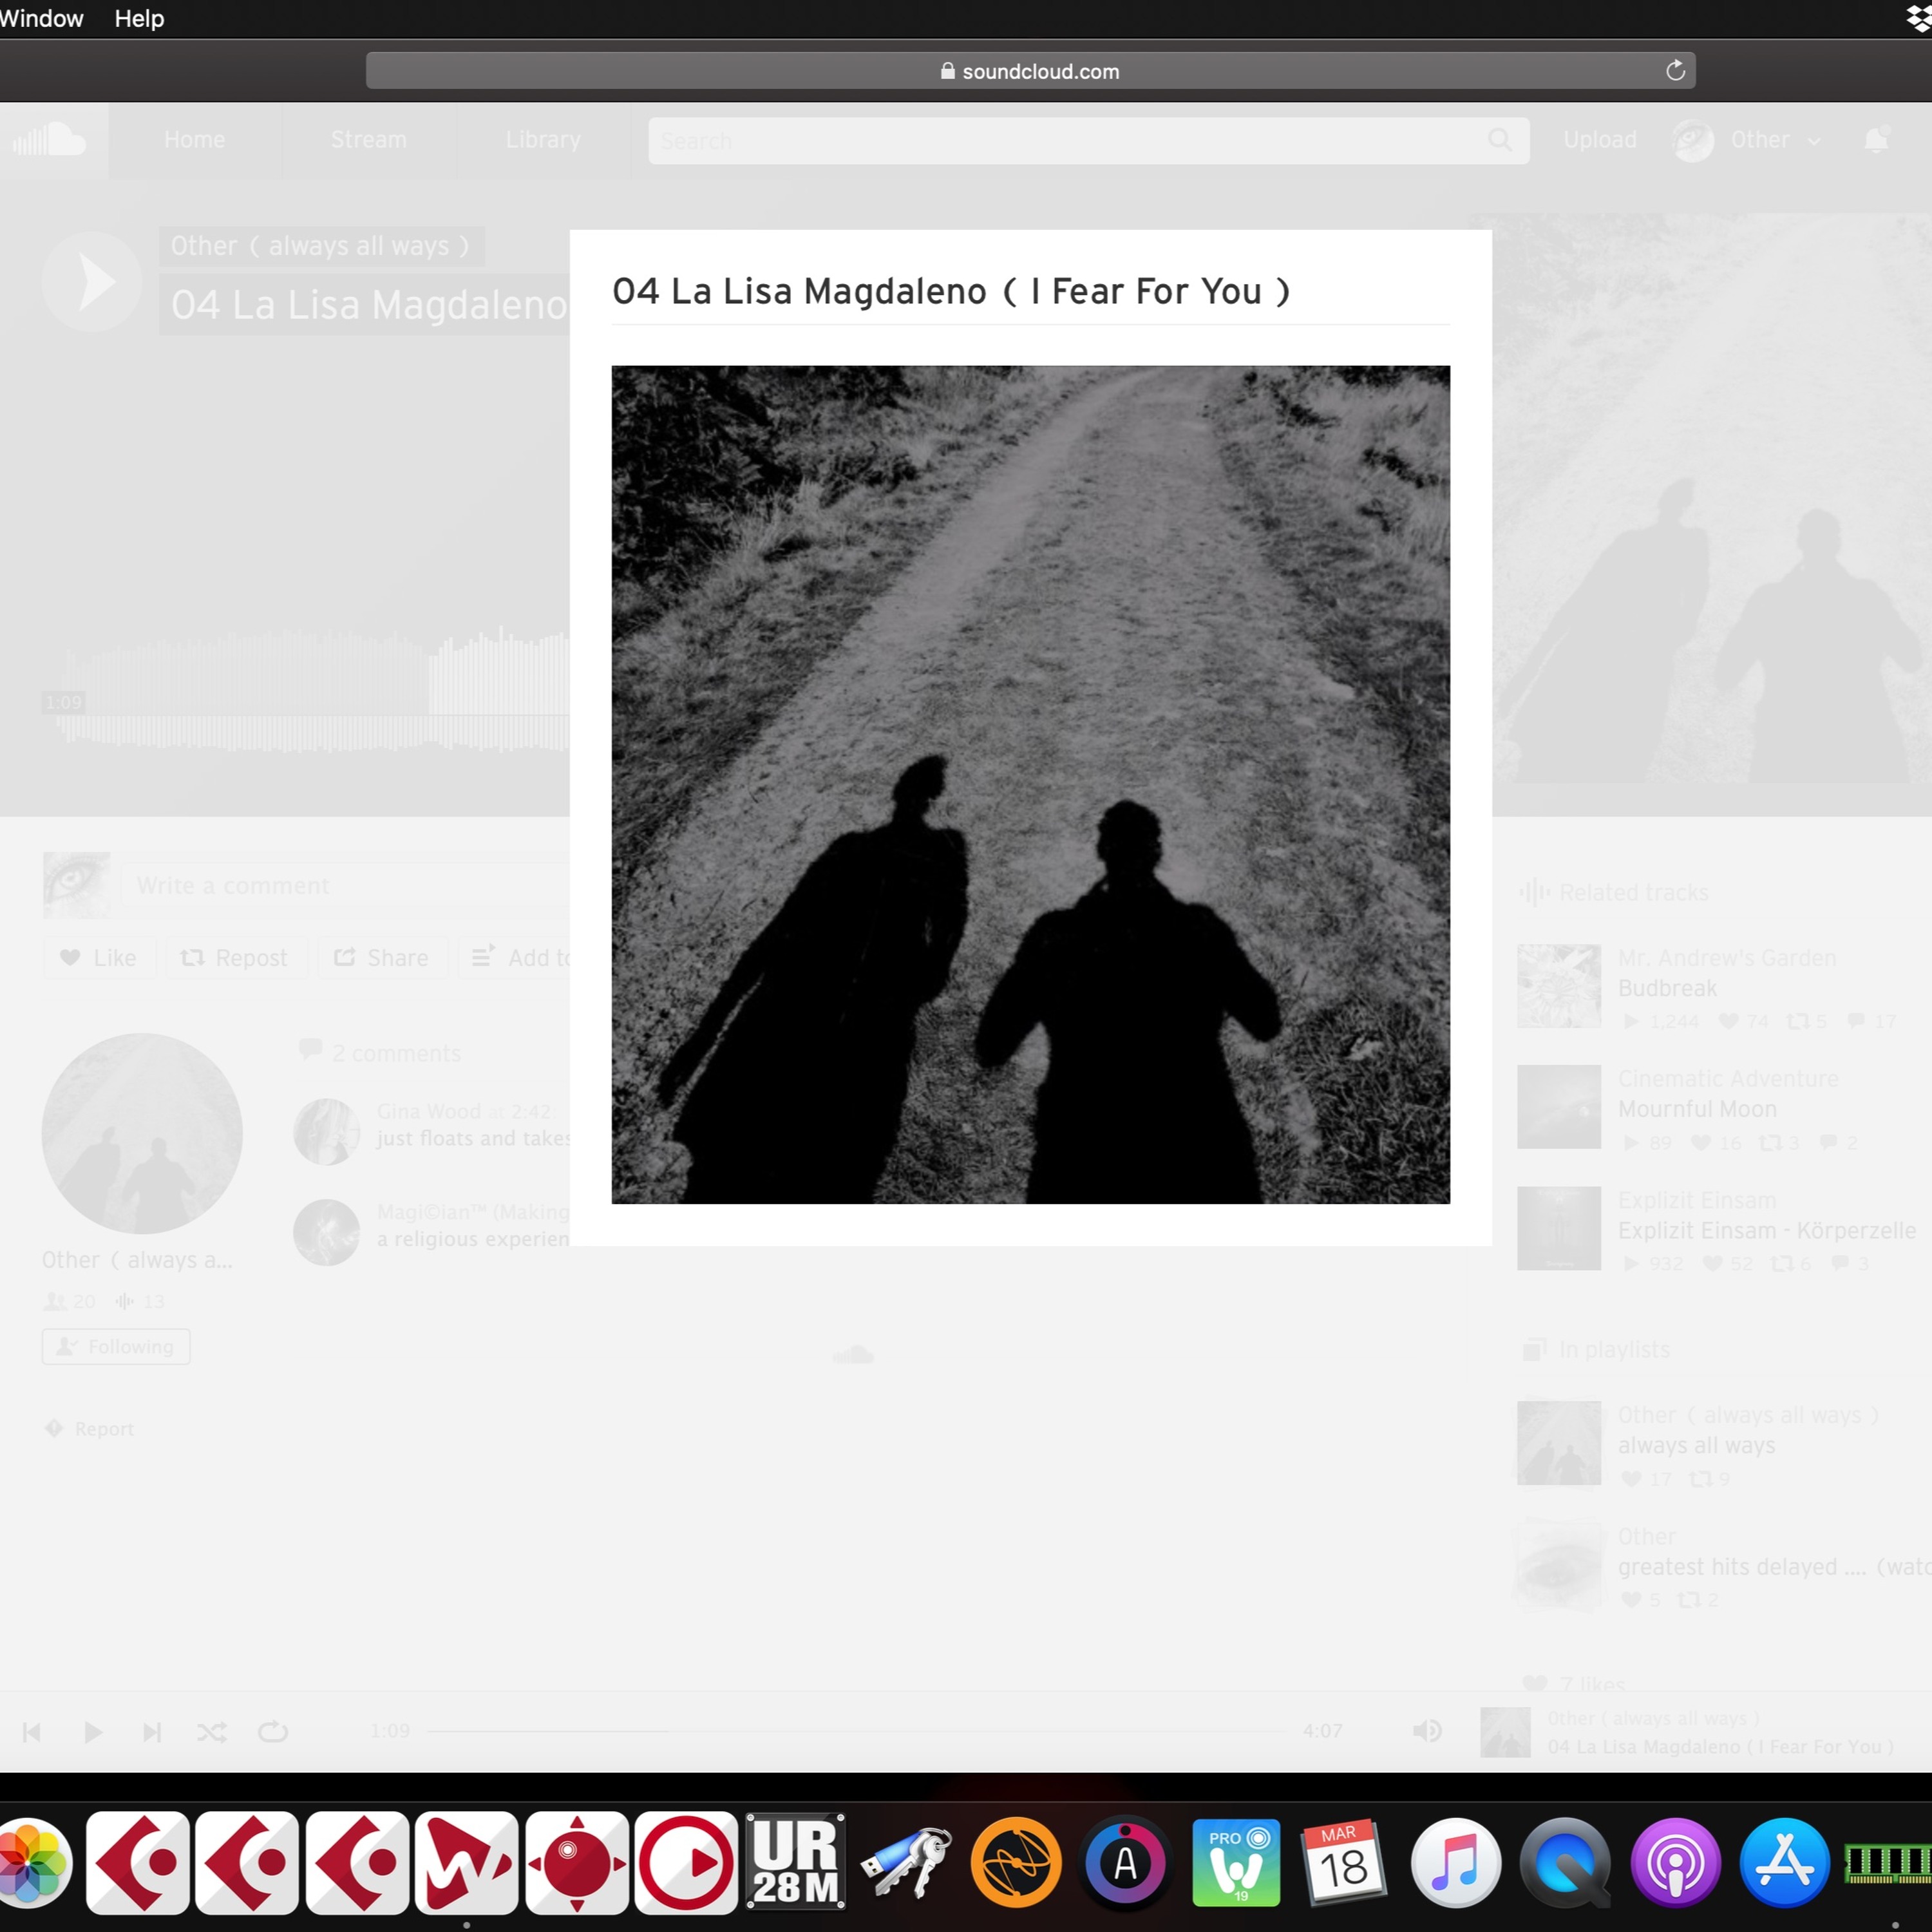Like the track with the heart button
Image resolution: width=1932 pixels, height=1932 pixels.
pos(99,957)
